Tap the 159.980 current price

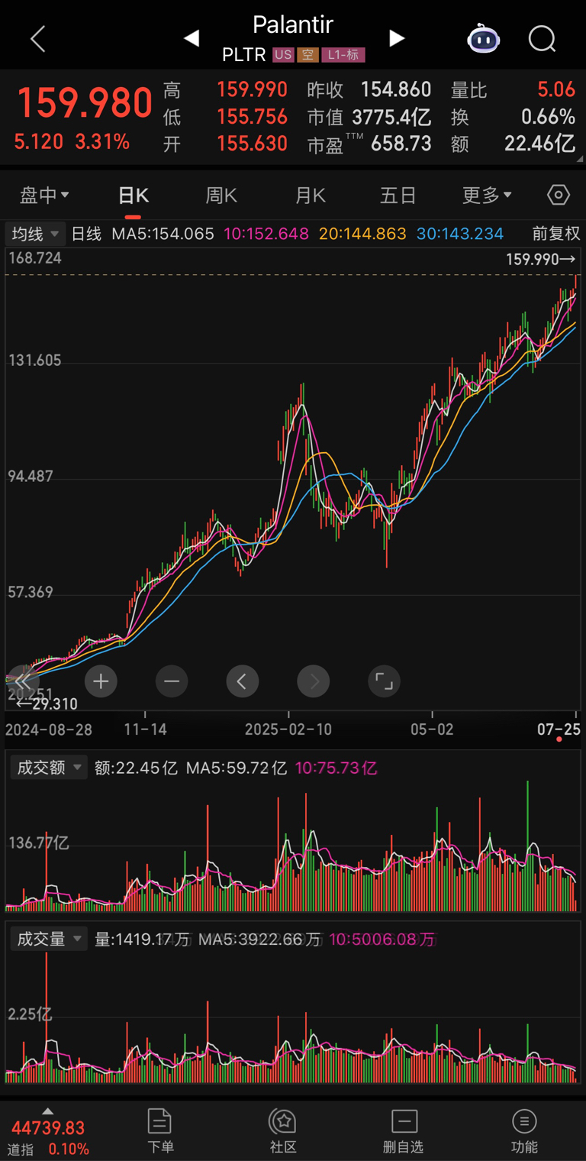coord(85,103)
